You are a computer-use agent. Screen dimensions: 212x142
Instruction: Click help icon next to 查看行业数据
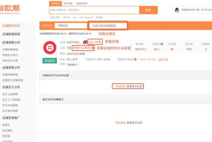[x=93, y=48]
